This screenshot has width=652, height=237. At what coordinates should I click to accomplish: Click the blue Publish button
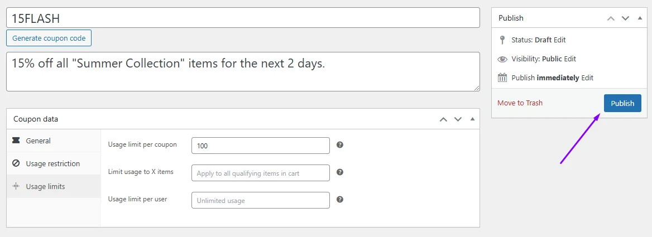[x=622, y=103]
